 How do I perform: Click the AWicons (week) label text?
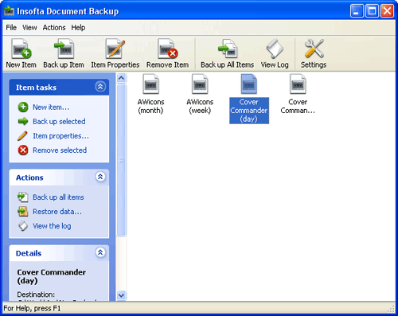pyautogui.click(x=200, y=106)
